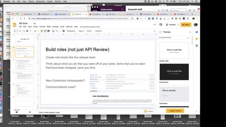
Task: Select the Shape tool
Action: point(53,31)
